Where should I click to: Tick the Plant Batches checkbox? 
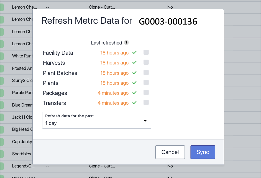tap(146, 73)
